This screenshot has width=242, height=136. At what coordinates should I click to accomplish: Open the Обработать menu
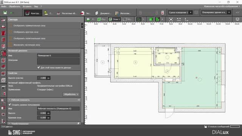pos(14,6)
